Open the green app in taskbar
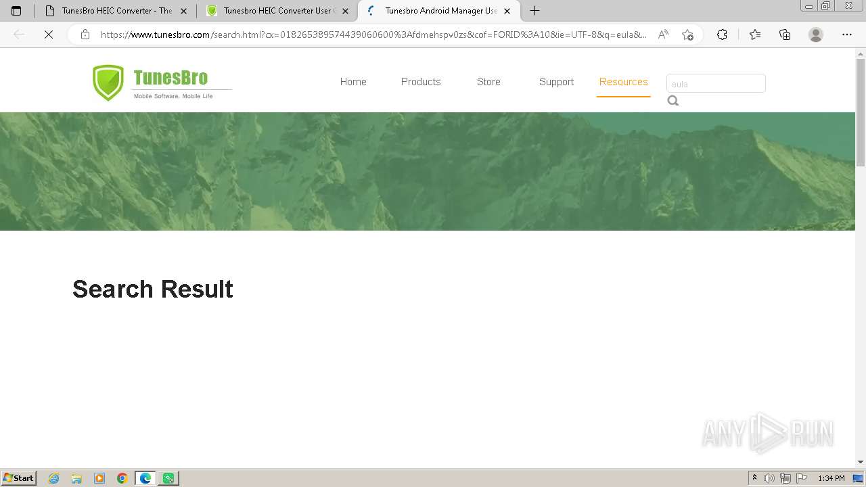Screen dimensions: 866x487 (x=168, y=478)
